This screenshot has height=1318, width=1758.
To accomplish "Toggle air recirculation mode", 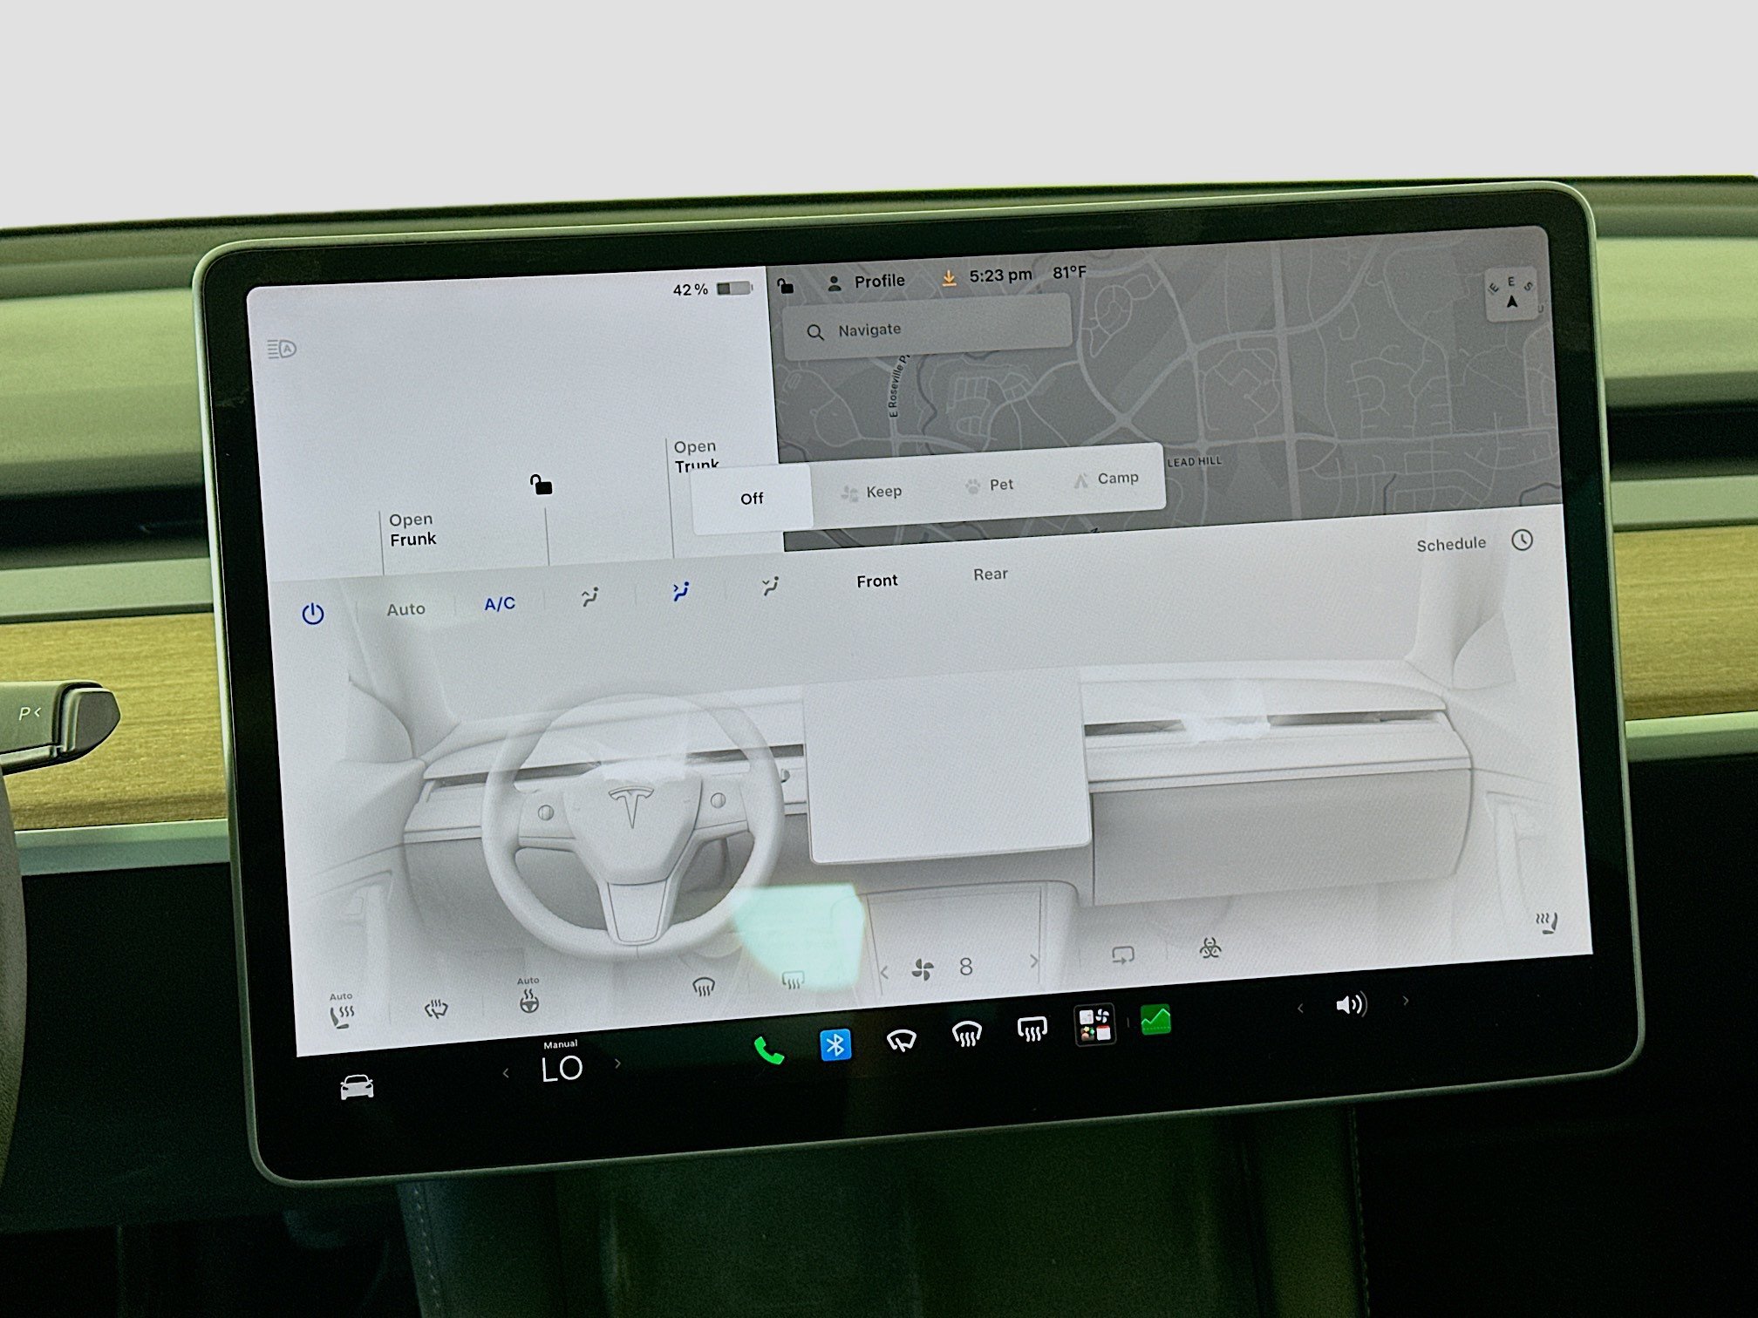I will [x=1122, y=955].
